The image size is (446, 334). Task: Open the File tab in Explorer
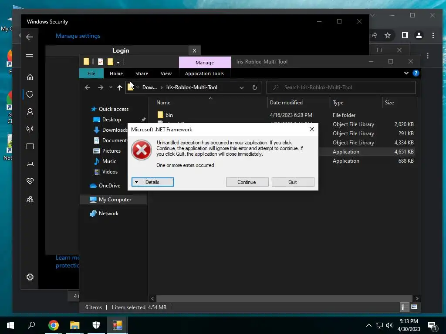[x=91, y=73]
